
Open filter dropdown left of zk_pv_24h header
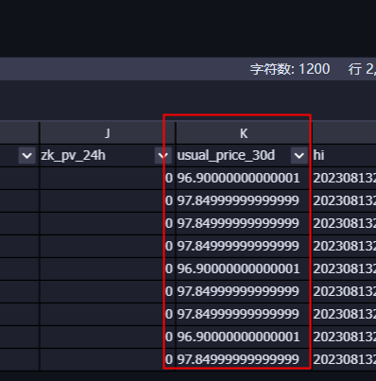pyautogui.click(x=26, y=155)
